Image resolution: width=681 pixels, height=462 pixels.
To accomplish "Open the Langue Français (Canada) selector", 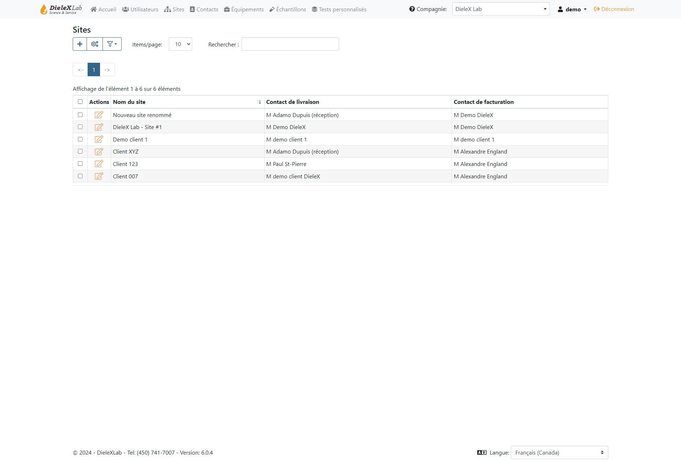I will pos(559,452).
